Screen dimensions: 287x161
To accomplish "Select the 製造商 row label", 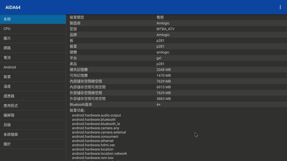I will 75,23.
